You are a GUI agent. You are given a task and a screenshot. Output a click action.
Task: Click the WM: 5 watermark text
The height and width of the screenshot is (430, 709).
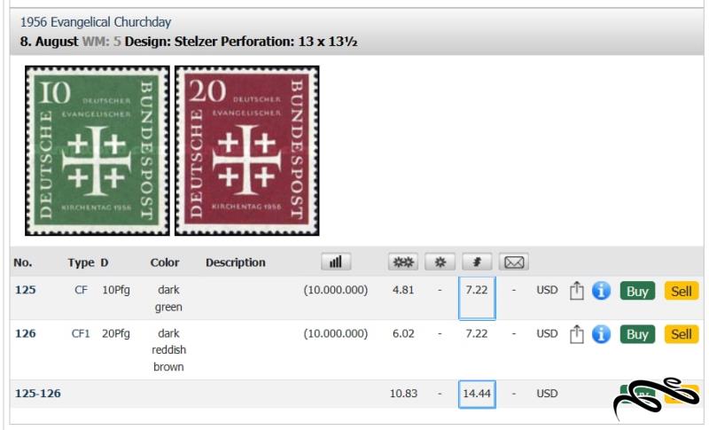coord(102,42)
